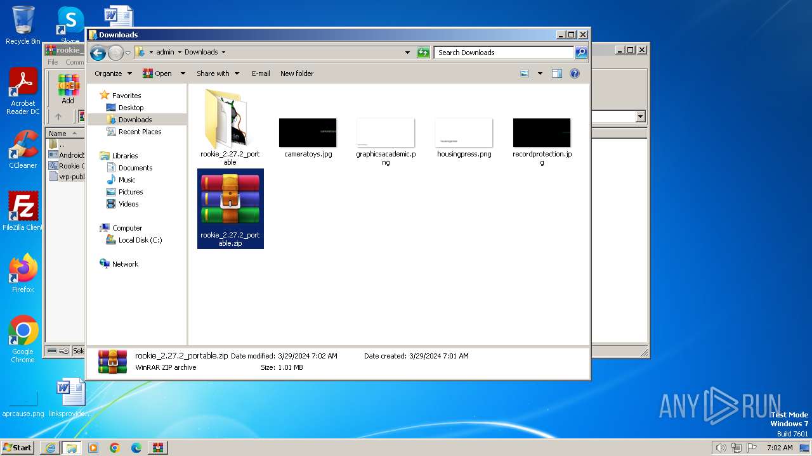Focus the Search Downloads field
This screenshot has width=812, height=456.
coord(504,53)
